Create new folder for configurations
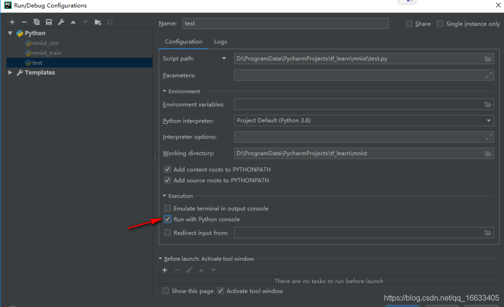 98,22
